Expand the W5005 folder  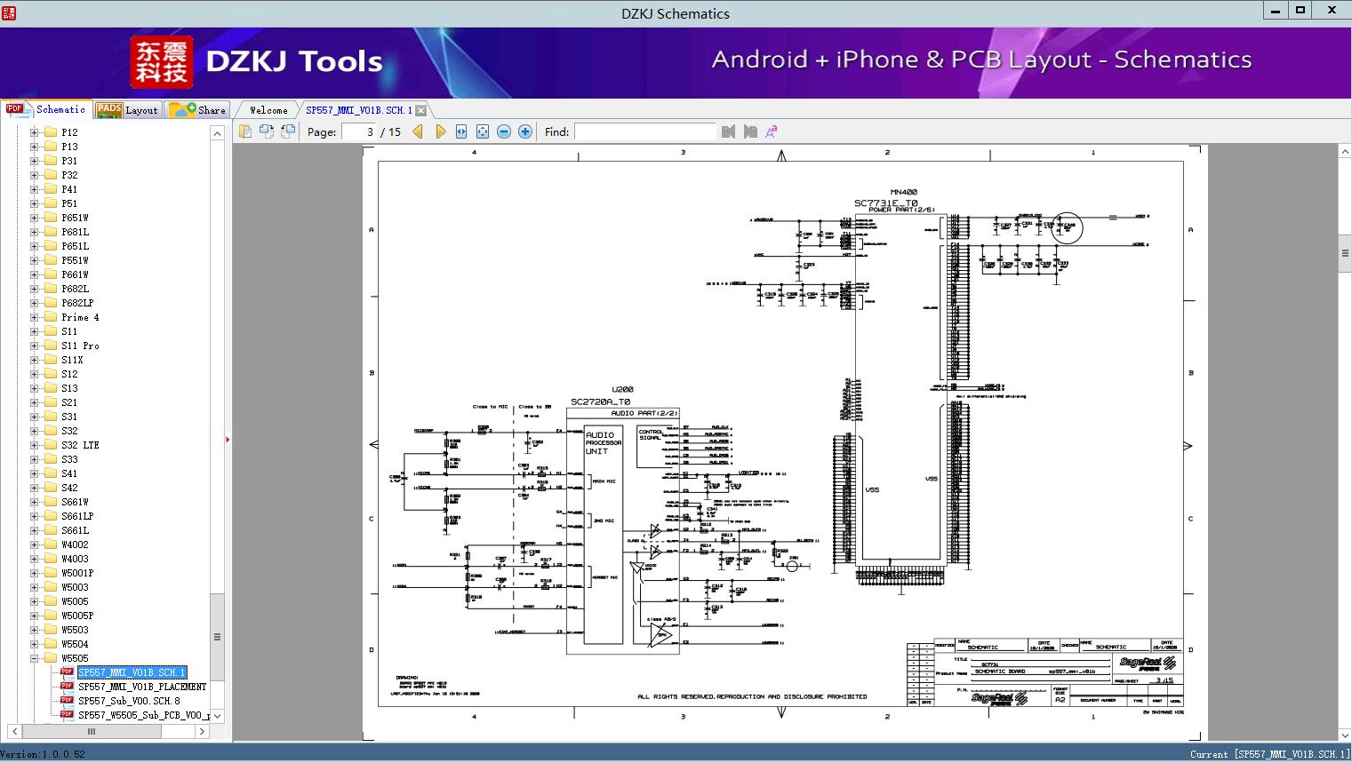[x=34, y=601]
